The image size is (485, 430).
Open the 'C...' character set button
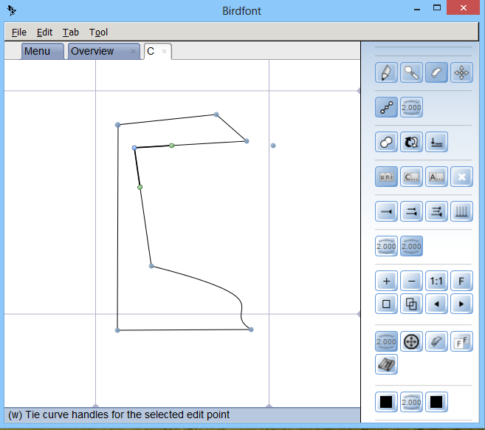pyautogui.click(x=411, y=177)
